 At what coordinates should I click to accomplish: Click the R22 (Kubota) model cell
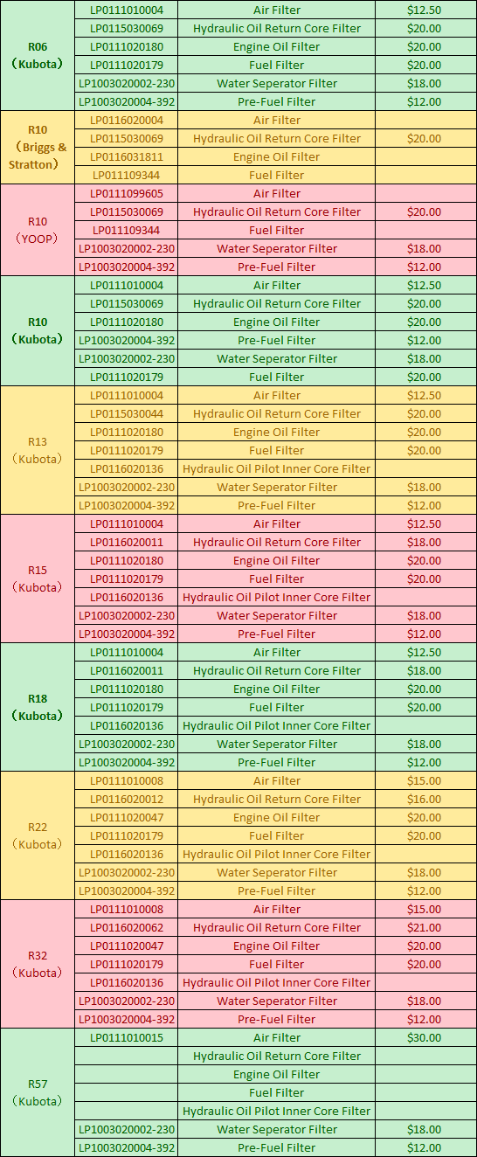coord(38,835)
